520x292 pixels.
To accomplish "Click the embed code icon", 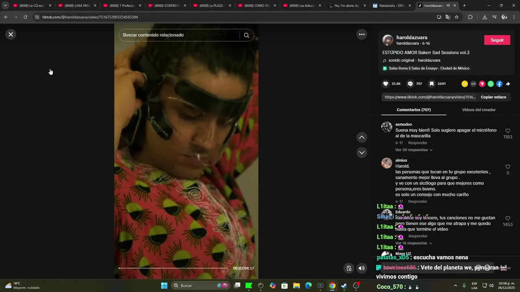I will (473, 84).
